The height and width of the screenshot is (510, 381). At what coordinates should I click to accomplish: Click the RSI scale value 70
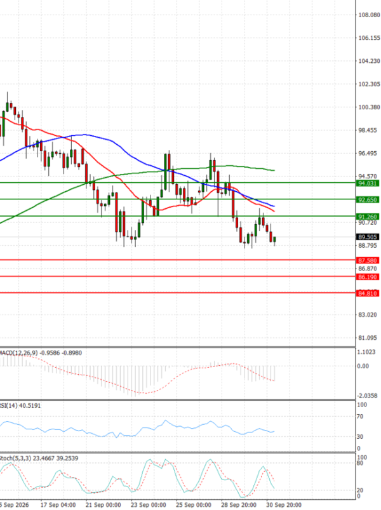[x=360, y=417]
